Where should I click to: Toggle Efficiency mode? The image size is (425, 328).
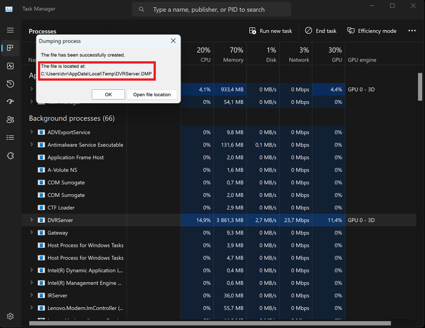pos(372,31)
